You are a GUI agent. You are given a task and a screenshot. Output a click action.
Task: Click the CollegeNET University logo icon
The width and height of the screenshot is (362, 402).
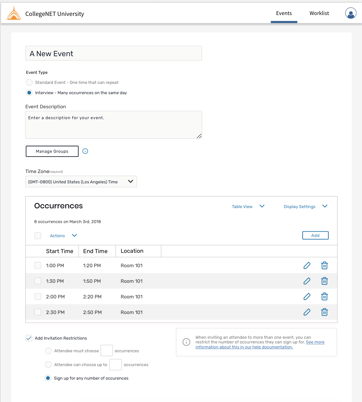tap(14, 13)
